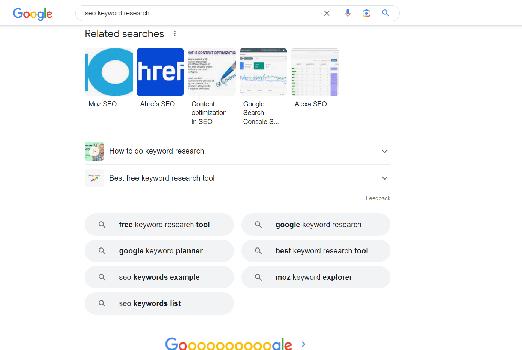The image size is (522, 350).
Task: Expand How to do keyword research chevron
Action: click(x=384, y=151)
